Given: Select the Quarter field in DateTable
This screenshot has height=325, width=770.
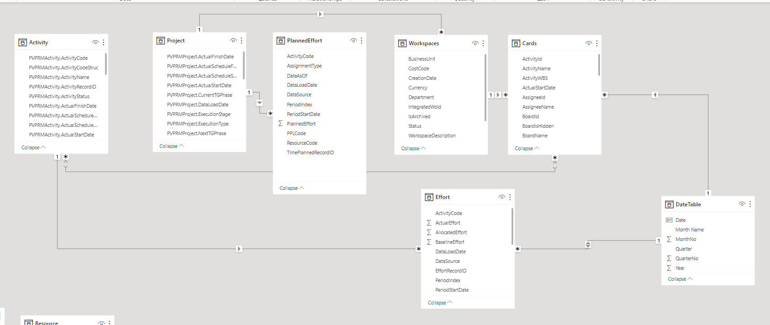Looking at the screenshot, I should (x=684, y=249).
